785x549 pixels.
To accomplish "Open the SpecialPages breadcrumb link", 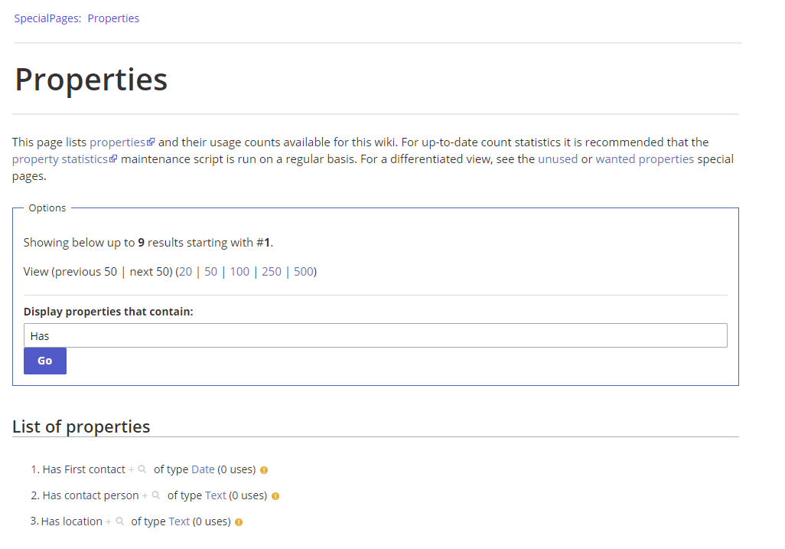I will [47, 18].
